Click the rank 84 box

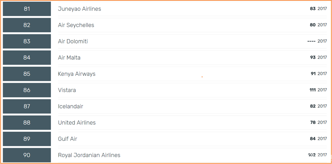pyautogui.click(x=27, y=58)
